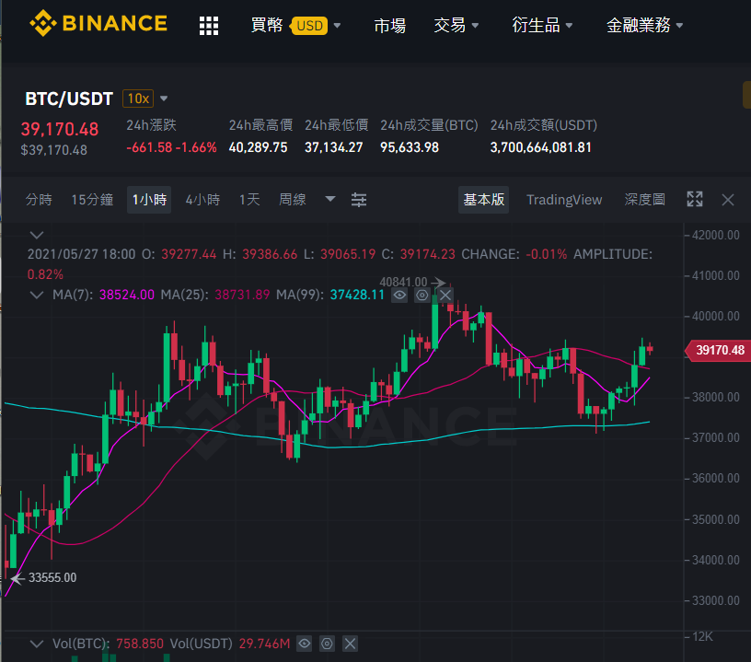
Task: Open chart indicator settings sliders icon
Action: pos(359,200)
